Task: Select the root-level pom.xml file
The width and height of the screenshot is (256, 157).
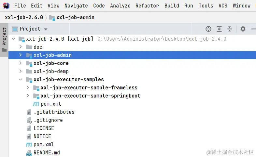Action: [132, 144]
